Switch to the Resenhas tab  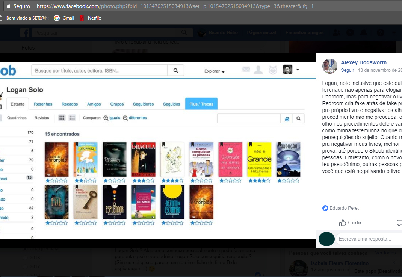(x=43, y=104)
